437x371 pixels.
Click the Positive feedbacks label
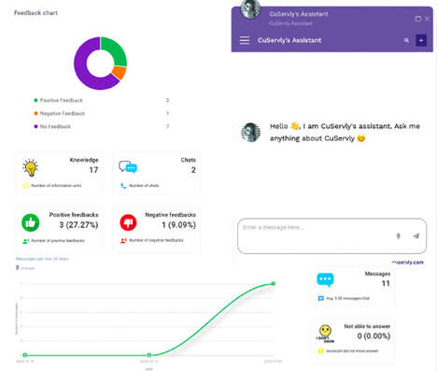[74, 215]
